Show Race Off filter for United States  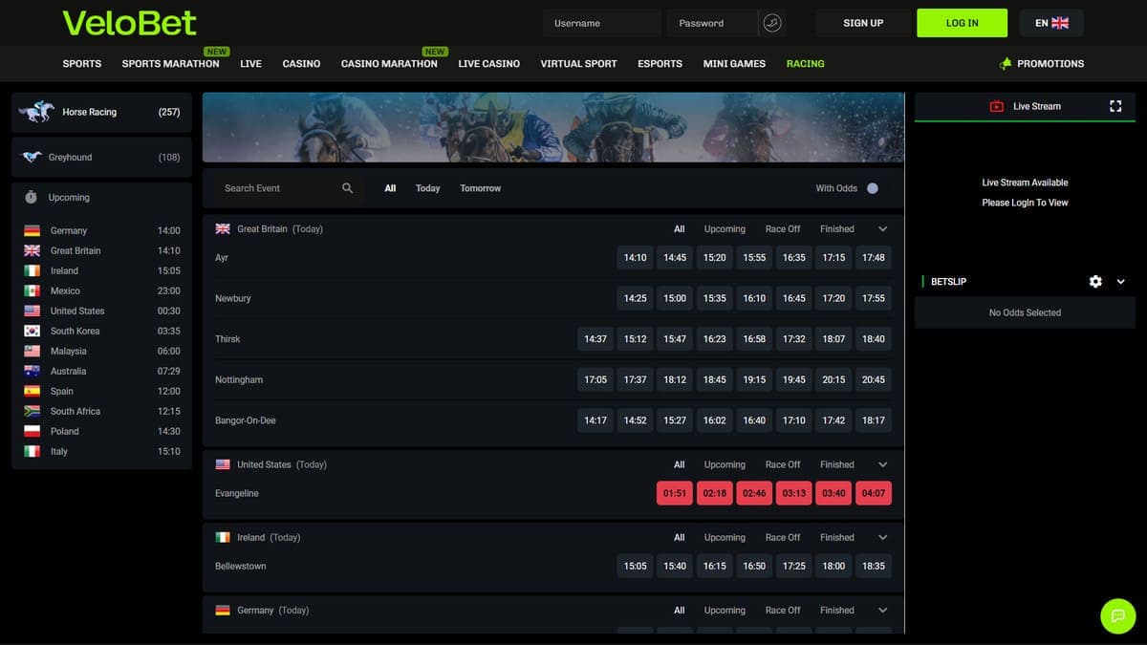click(x=783, y=464)
